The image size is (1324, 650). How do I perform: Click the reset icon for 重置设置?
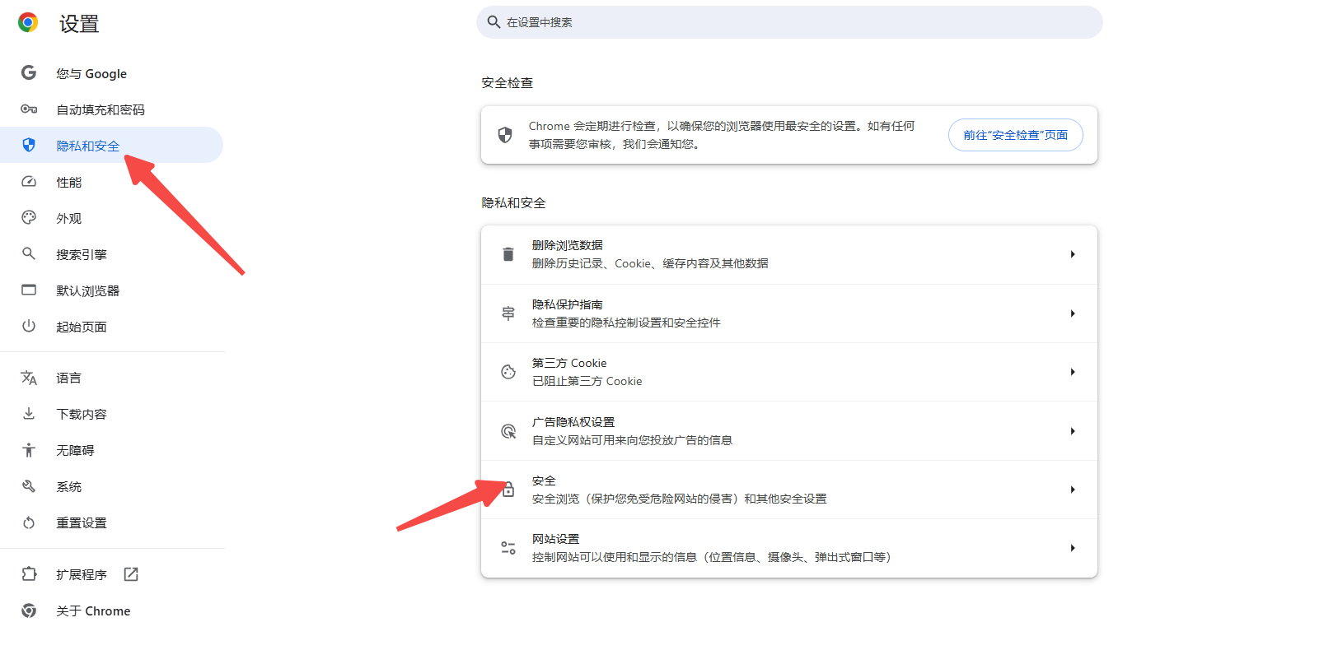pyautogui.click(x=29, y=522)
